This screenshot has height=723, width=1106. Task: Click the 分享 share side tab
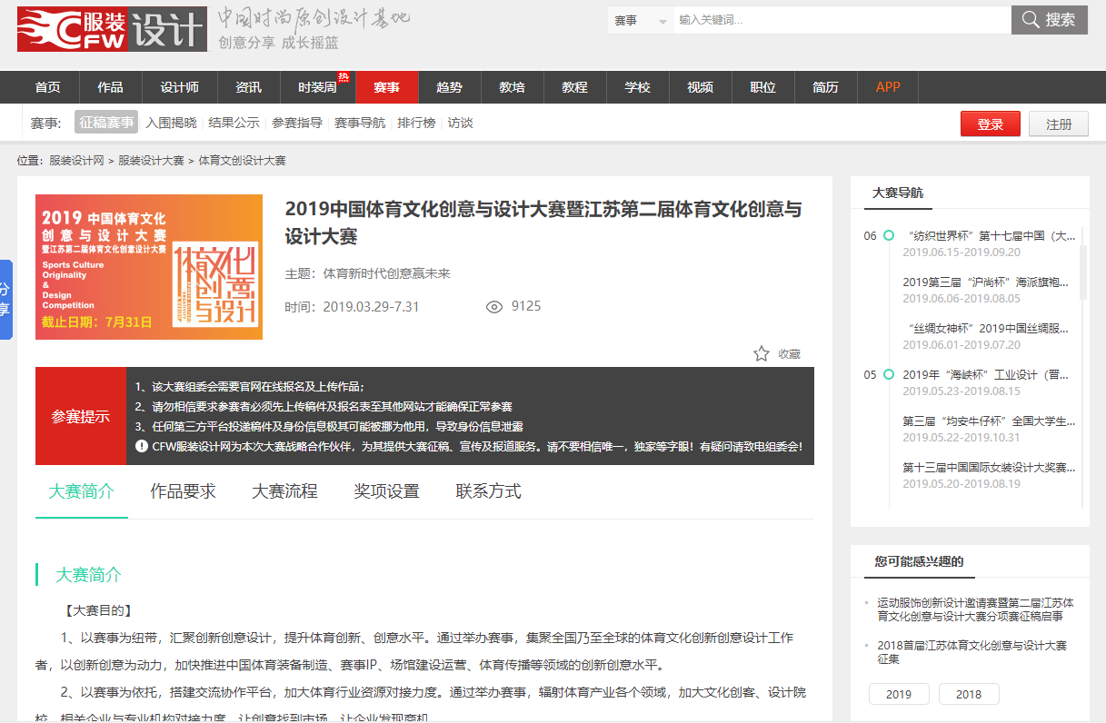pyautogui.click(x=5, y=300)
